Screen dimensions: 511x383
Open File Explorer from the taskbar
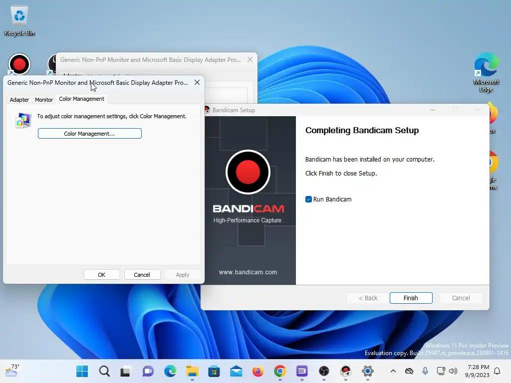[192, 371]
